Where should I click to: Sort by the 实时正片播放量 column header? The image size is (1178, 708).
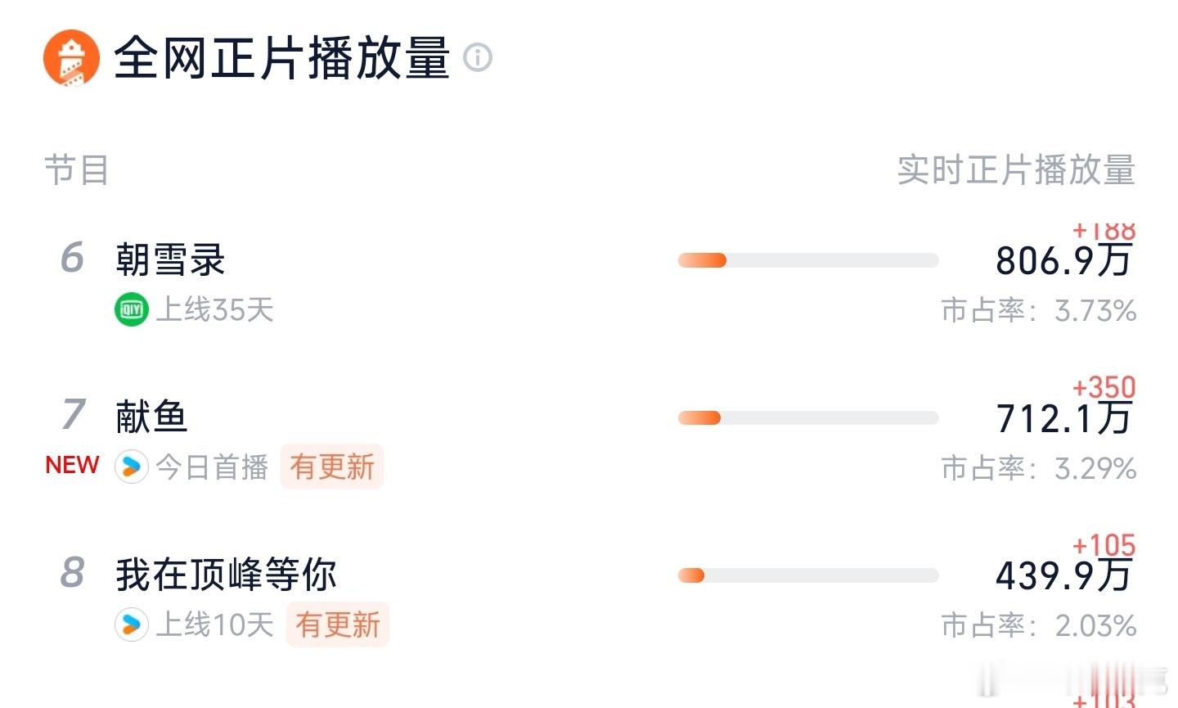1016,170
